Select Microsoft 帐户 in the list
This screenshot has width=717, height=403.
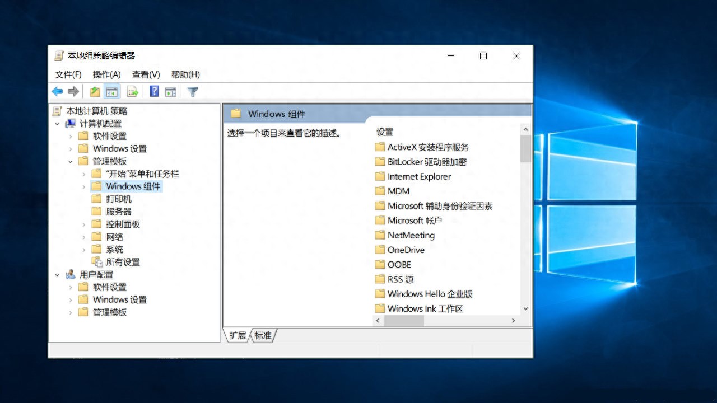click(415, 221)
